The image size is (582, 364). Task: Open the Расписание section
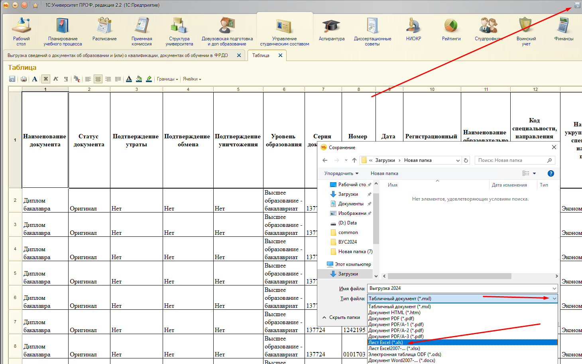coord(104,29)
